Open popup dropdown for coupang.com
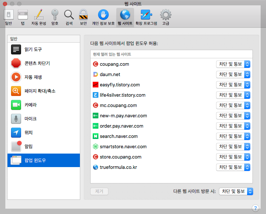This screenshot has height=214, width=266. 233,64
